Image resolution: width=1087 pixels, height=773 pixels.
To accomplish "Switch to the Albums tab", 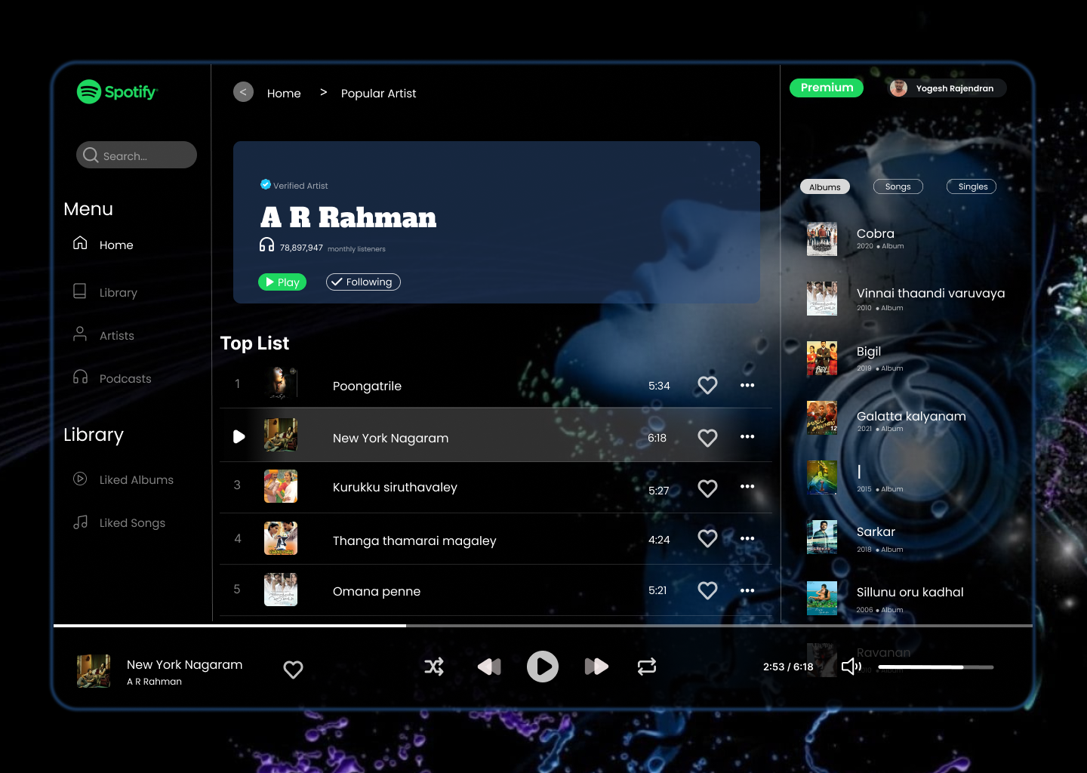I will pyautogui.click(x=825, y=186).
